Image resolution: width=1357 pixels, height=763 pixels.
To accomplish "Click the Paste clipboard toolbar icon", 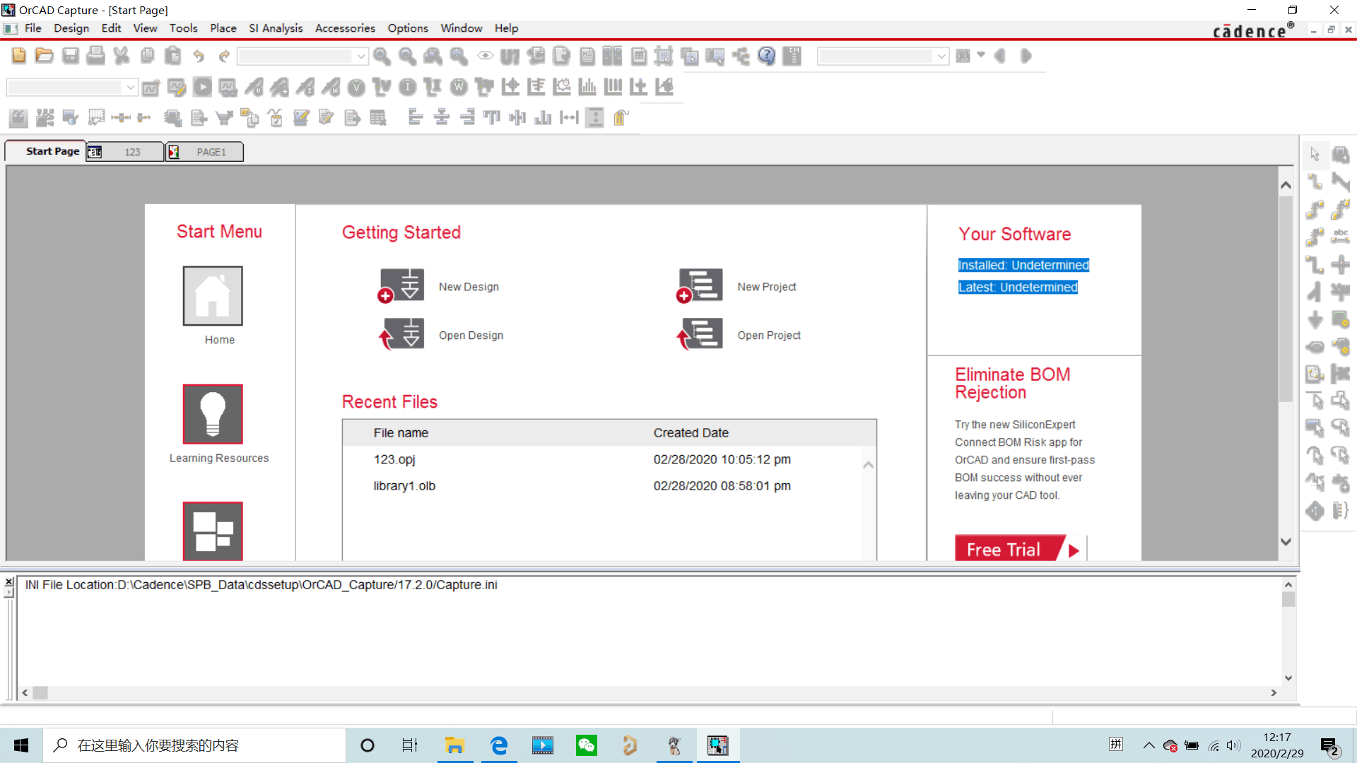I will click(172, 56).
